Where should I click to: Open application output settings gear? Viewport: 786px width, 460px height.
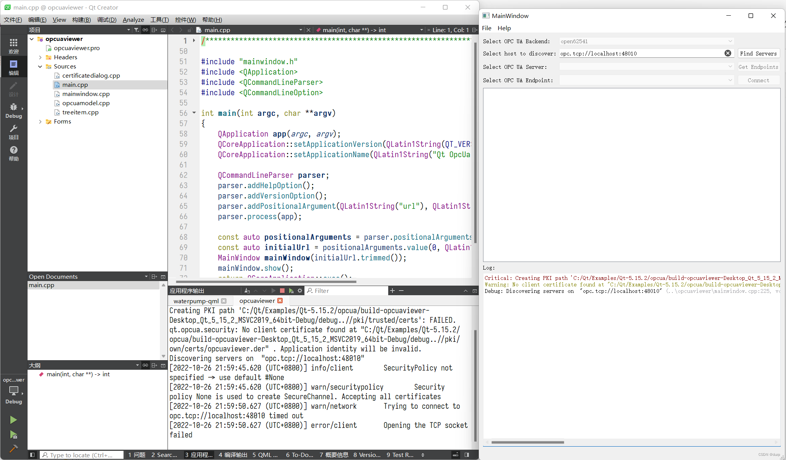click(x=300, y=291)
